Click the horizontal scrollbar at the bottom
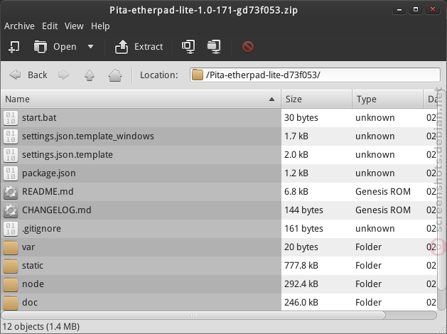Image resolution: width=447 pixels, height=334 pixels. click(x=193, y=316)
